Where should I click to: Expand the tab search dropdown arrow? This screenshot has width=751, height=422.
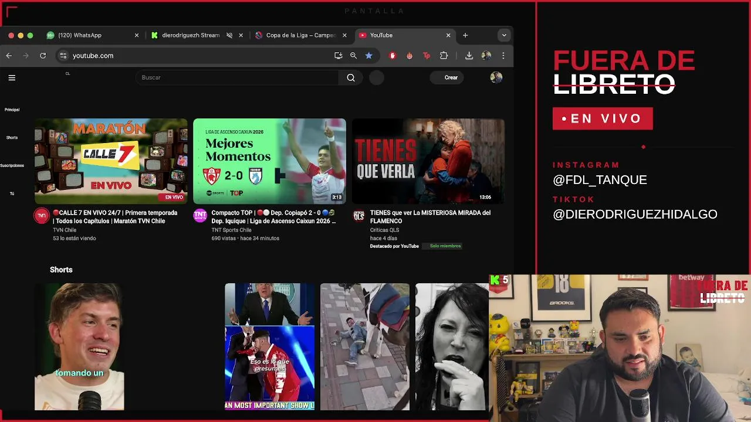(x=504, y=35)
